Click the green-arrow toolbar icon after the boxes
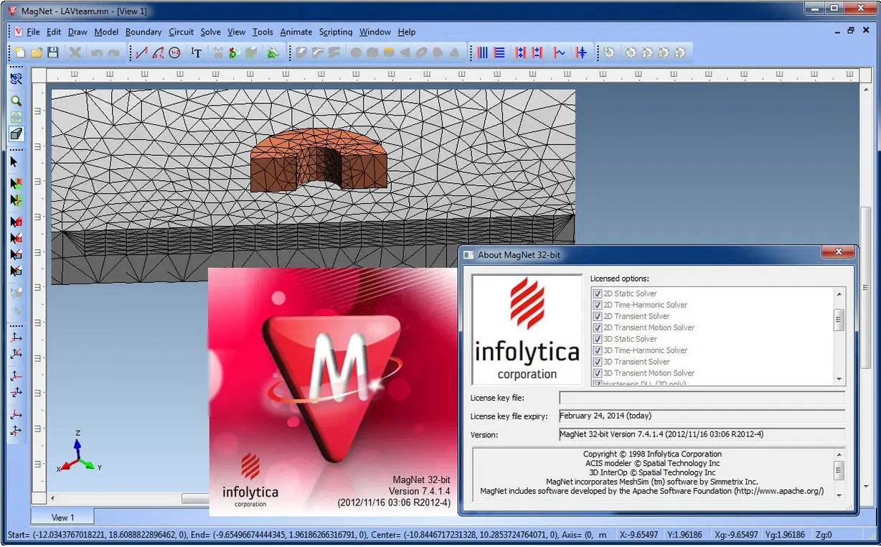This screenshot has height=547, width=881. [x=273, y=52]
